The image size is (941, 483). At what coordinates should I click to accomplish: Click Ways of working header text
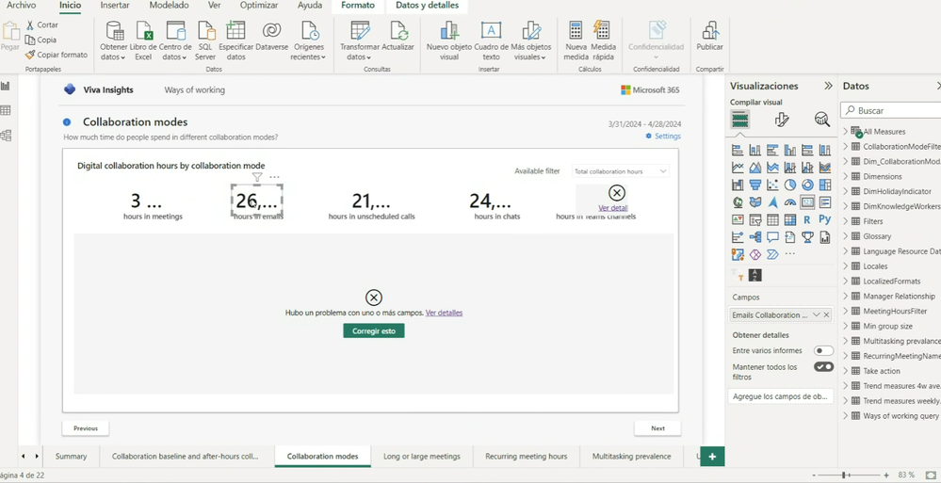coord(194,90)
